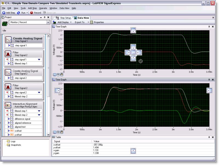219x165 pixels.
Task: Pin the Project panel with pushpin
Action: click(x=45, y=17)
